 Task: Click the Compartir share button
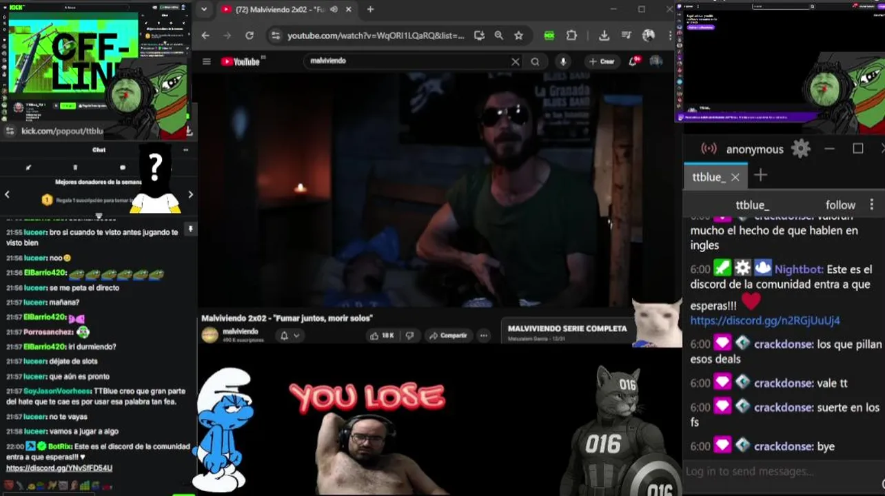click(x=448, y=335)
